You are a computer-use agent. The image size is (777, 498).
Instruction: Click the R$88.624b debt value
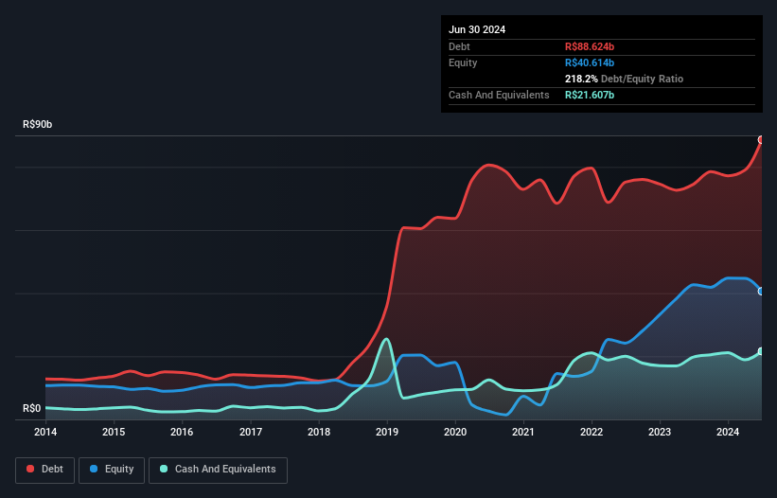[x=590, y=46]
